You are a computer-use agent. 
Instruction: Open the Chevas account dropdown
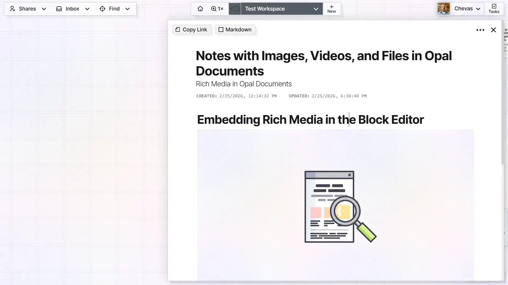coord(478,8)
